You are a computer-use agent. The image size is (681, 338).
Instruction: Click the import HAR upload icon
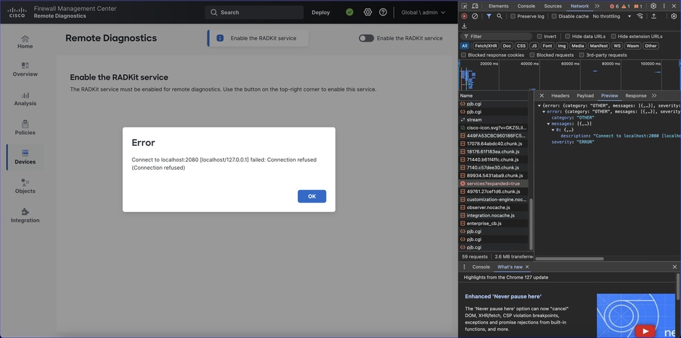(x=654, y=16)
